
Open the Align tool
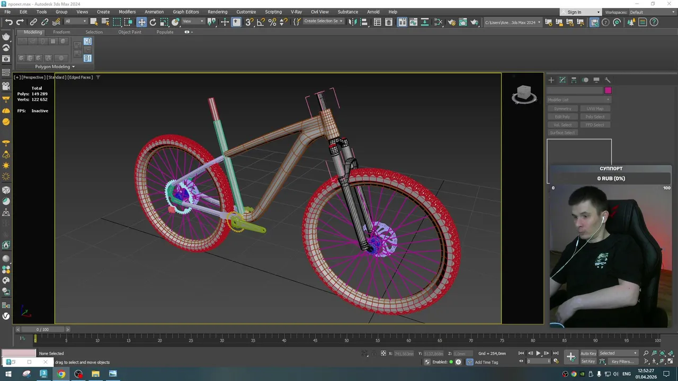click(x=364, y=22)
